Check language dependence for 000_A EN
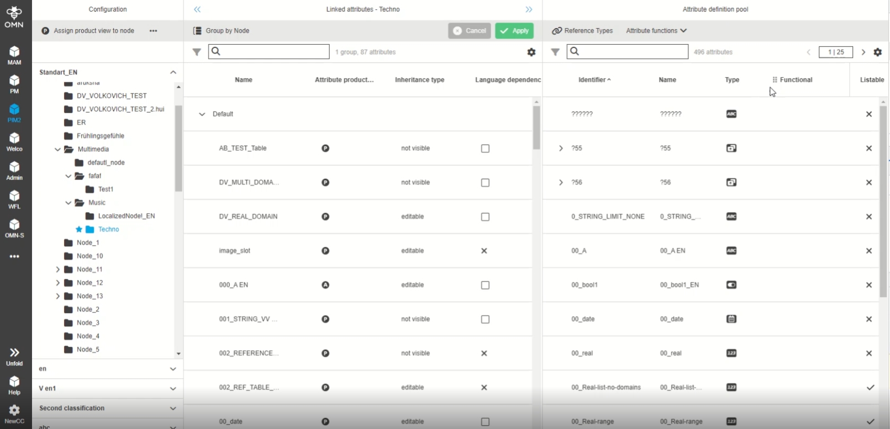Viewport: 890px width, 429px height. coord(485,285)
